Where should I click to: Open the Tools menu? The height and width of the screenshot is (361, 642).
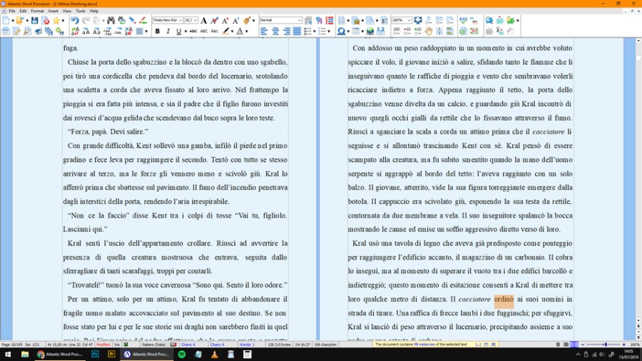[80, 11]
